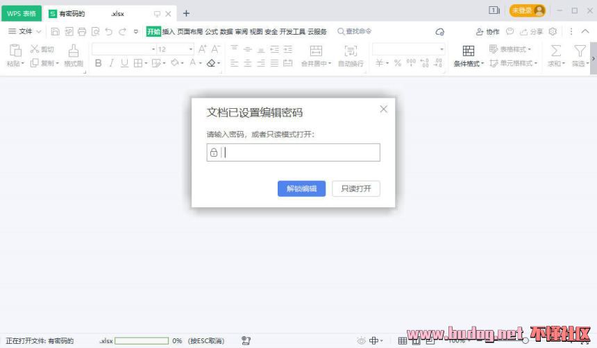Image resolution: width=597 pixels, height=348 pixels.
Task: Open the 文件 file menu
Action: (25, 32)
